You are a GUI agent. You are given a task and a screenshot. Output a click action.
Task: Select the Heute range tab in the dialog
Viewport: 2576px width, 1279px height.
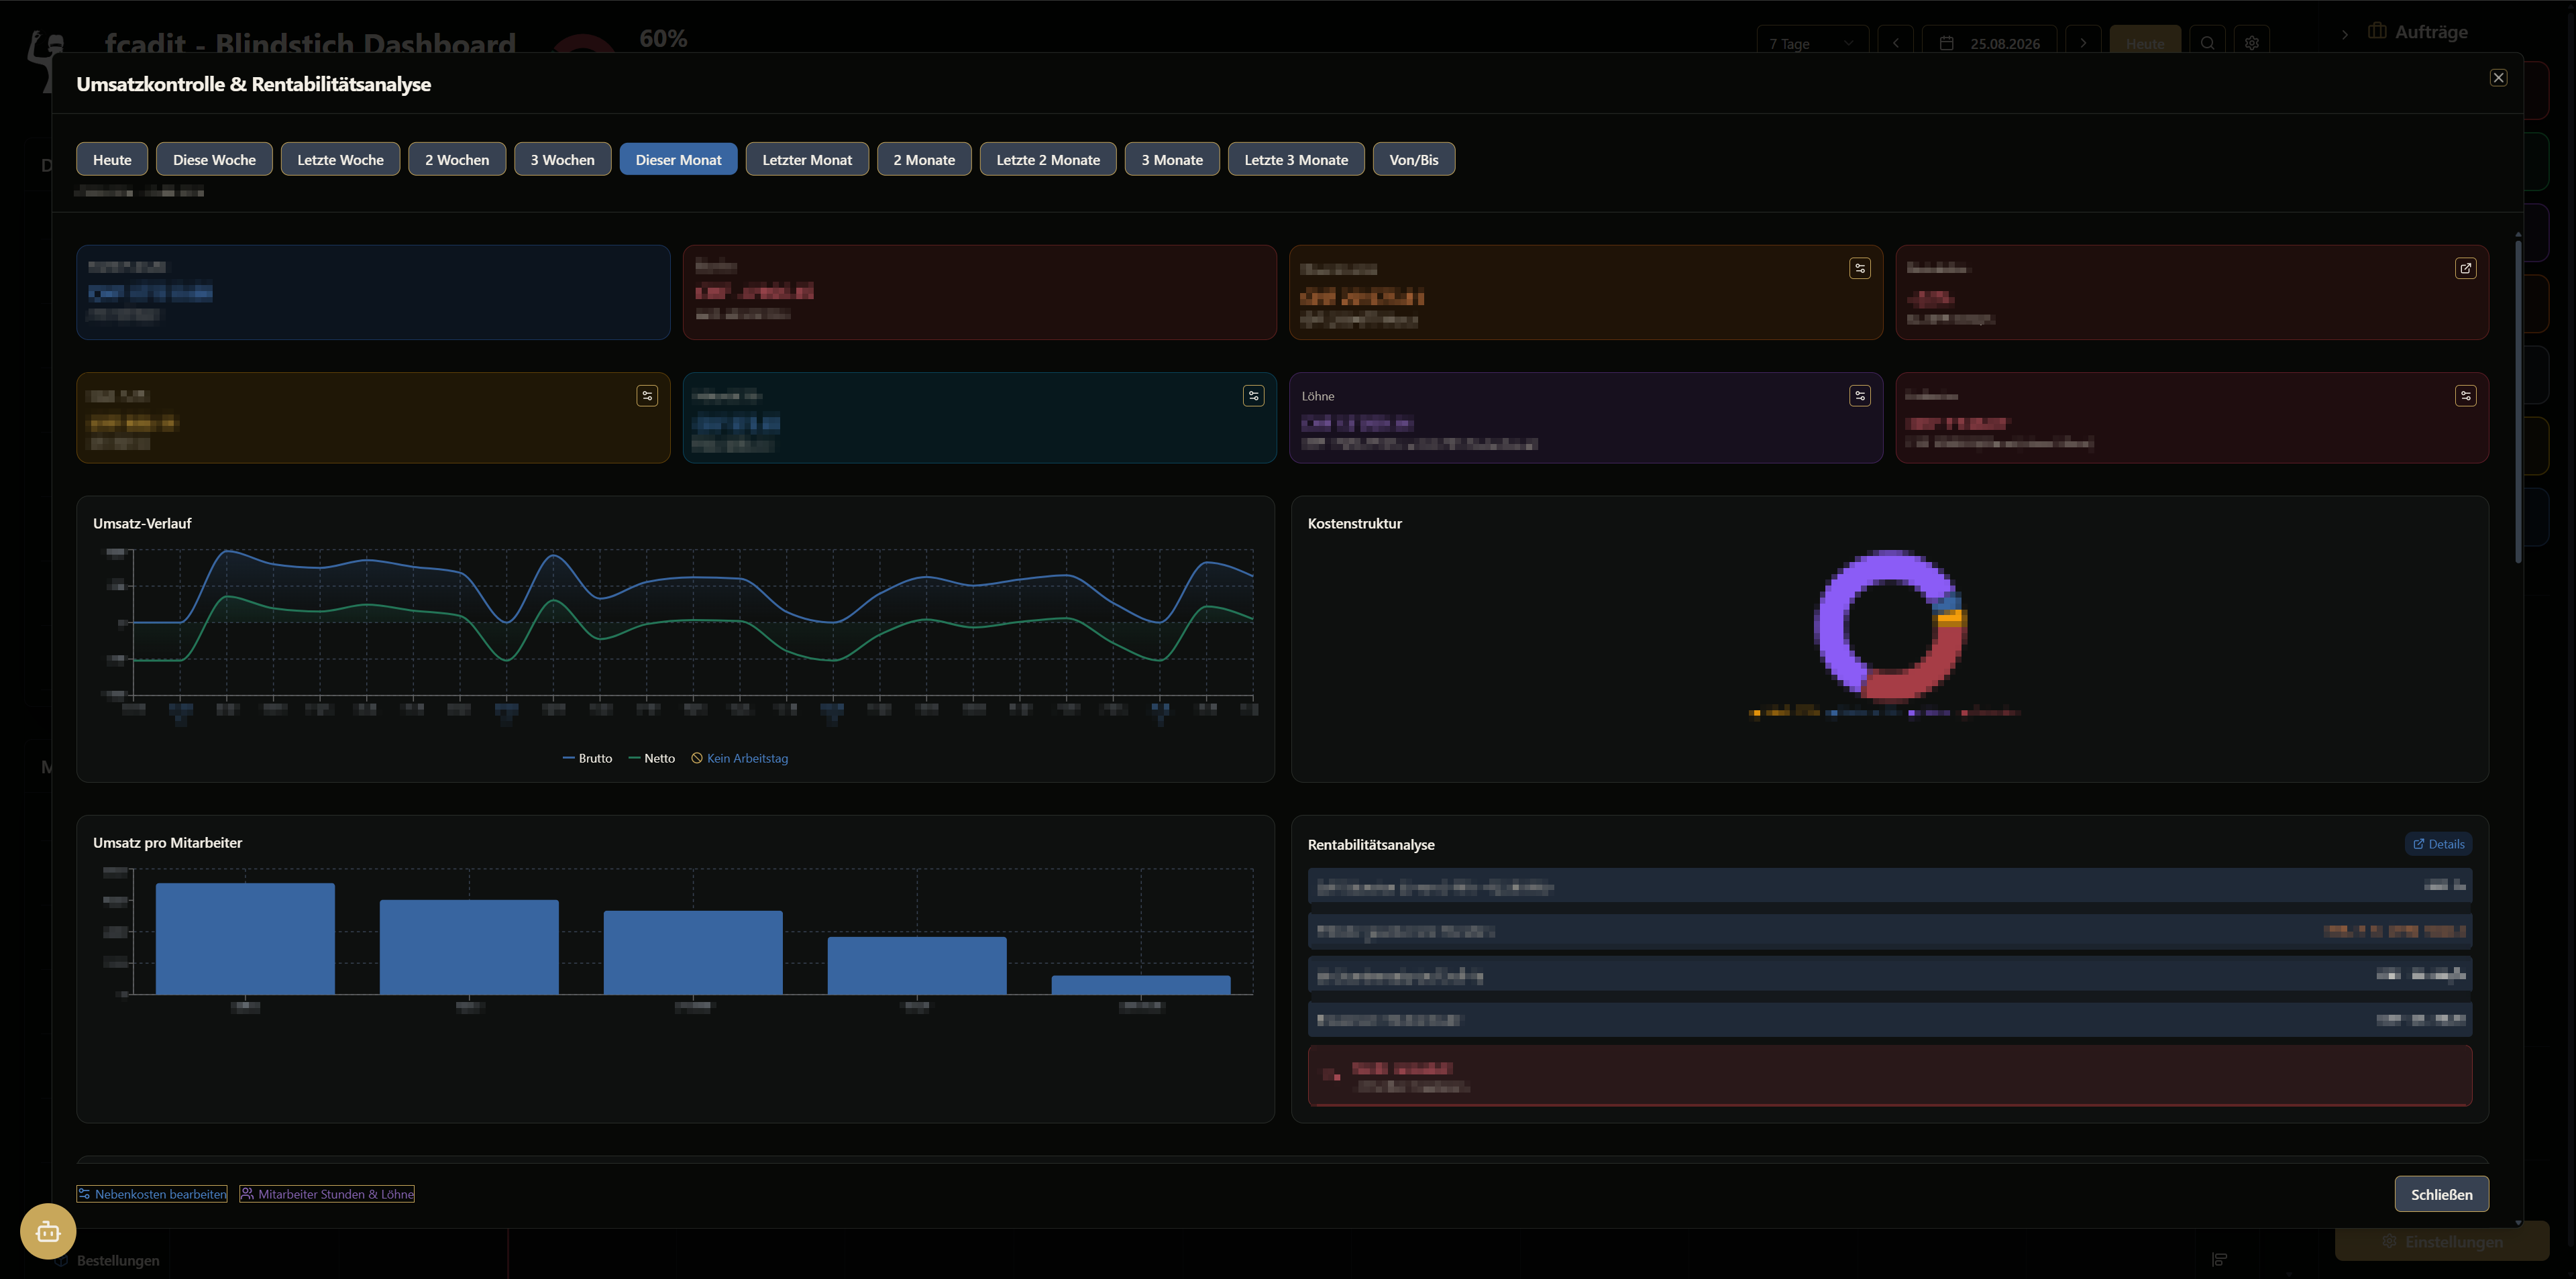pos(112,159)
